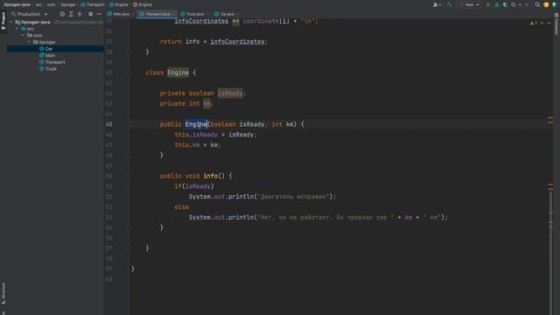Open the Structure tool window stripe
Screen dimensions: 560x315
pyautogui.click(x=3, y=294)
